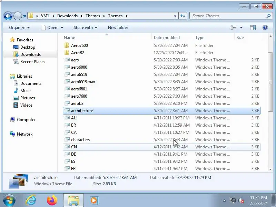The image size is (276, 207).
Task: Sort by the Type column header
Action: point(200,38)
